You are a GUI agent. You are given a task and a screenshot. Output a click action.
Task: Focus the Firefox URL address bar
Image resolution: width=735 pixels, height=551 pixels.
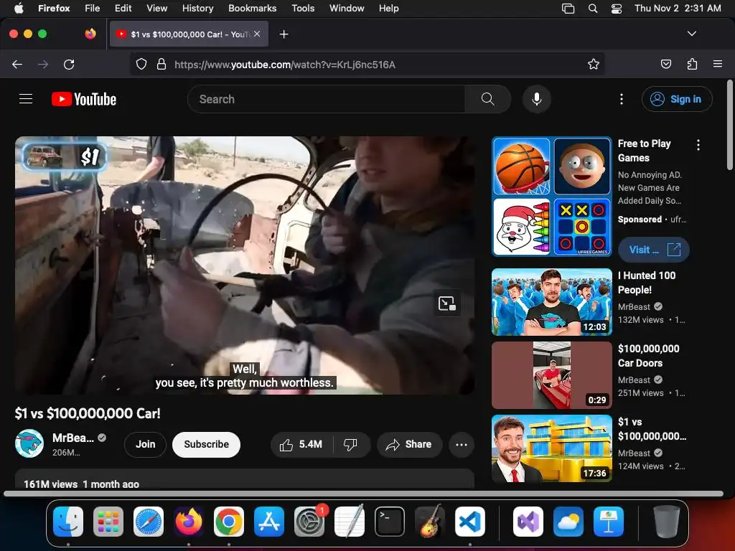[367, 64]
